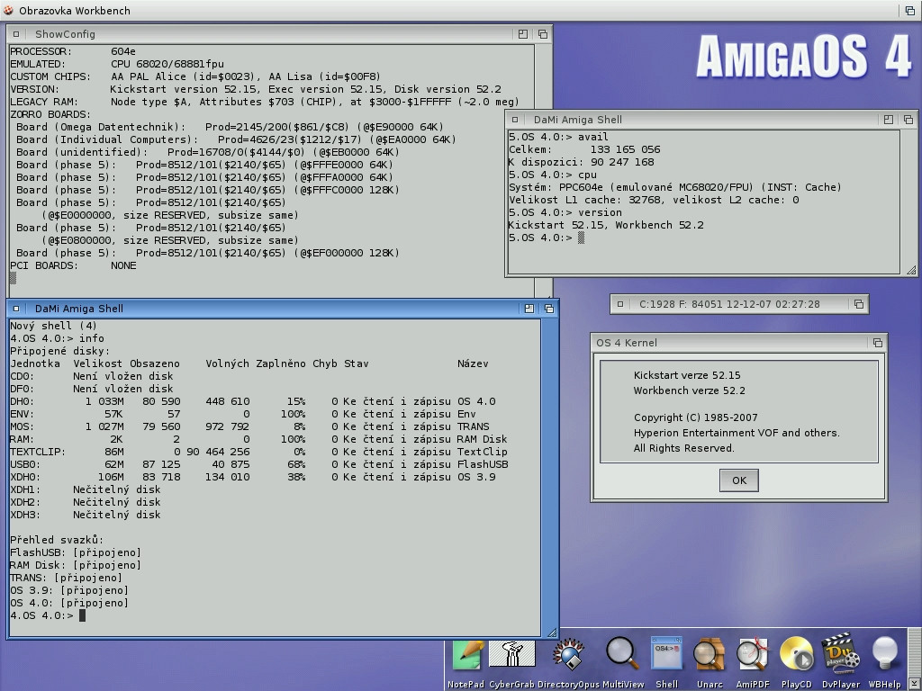
Task: Send ShowConfig window to back with depth gadget
Action: [x=542, y=34]
